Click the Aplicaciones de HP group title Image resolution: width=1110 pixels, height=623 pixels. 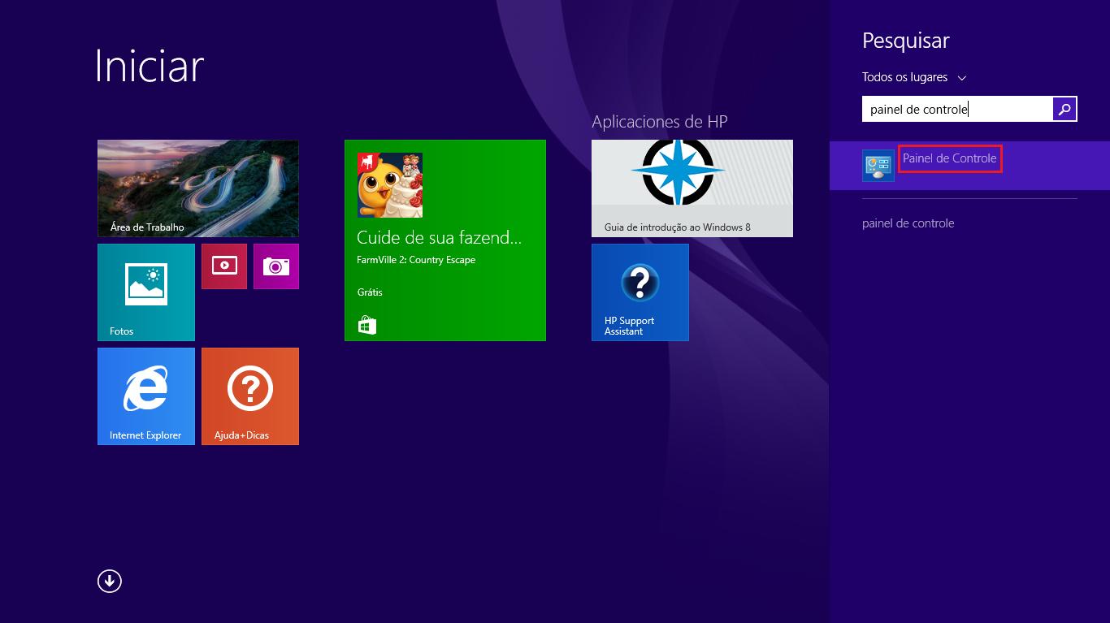(659, 122)
